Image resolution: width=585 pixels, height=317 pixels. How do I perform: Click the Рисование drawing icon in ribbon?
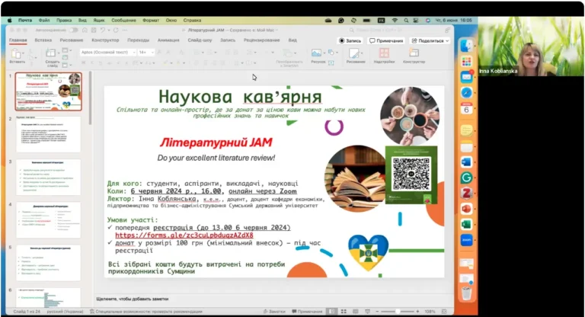coord(353,53)
